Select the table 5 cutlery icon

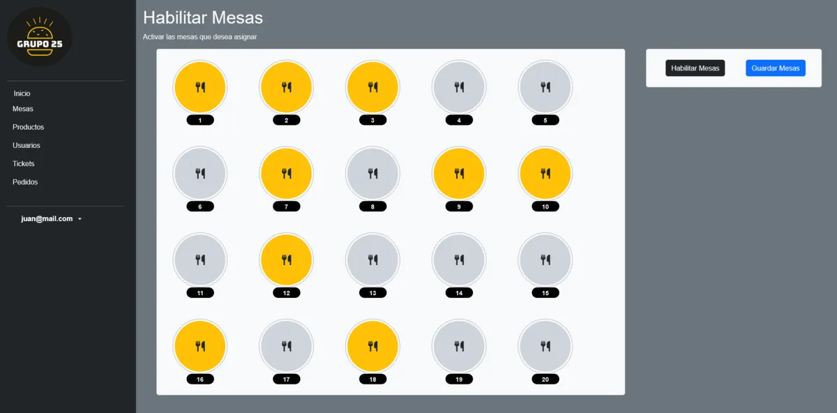point(545,87)
